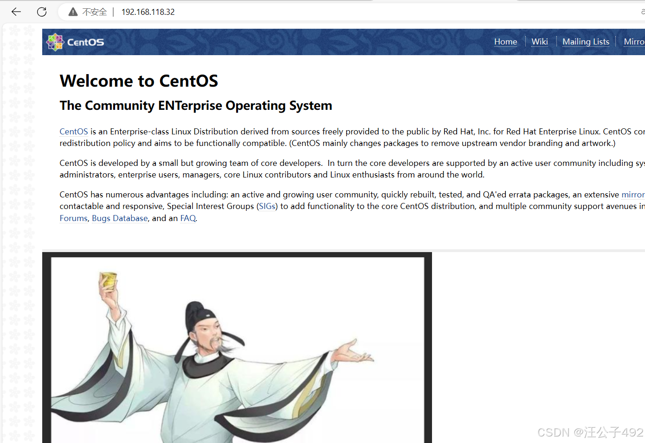The width and height of the screenshot is (645, 443).
Task: Click the 不安全 security warning indicator
Action: pyautogui.click(x=94, y=12)
